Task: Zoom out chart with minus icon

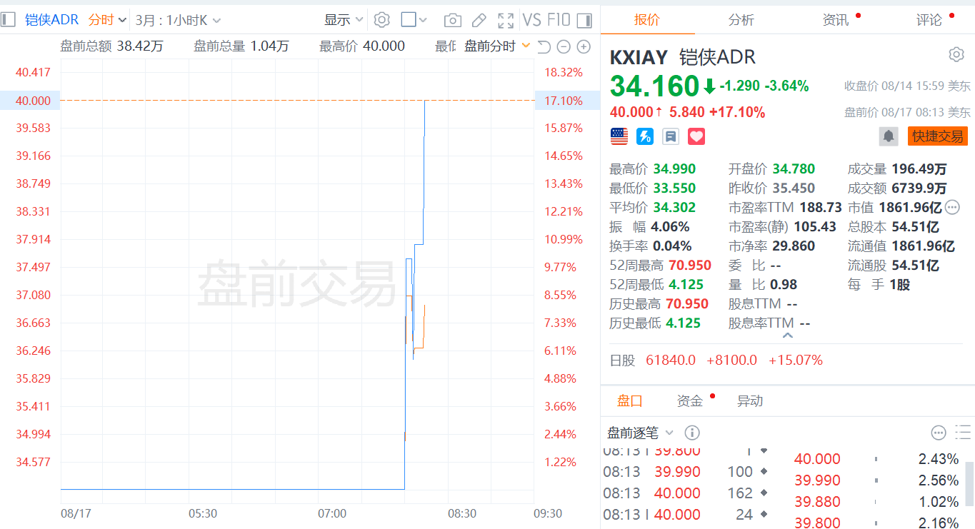Action: tap(564, 47)
